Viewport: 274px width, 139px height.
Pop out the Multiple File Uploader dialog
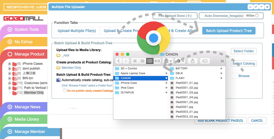[x=256, y=7]
